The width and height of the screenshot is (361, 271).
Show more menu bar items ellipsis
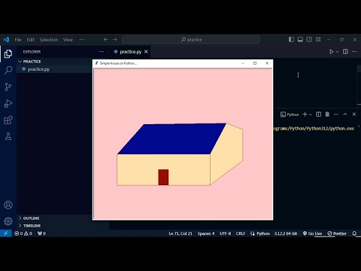tap(82, 39)
